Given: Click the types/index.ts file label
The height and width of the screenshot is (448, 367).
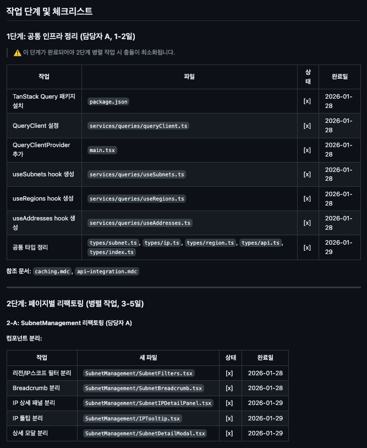Looking at the screenshot, I should pos(112,252).
